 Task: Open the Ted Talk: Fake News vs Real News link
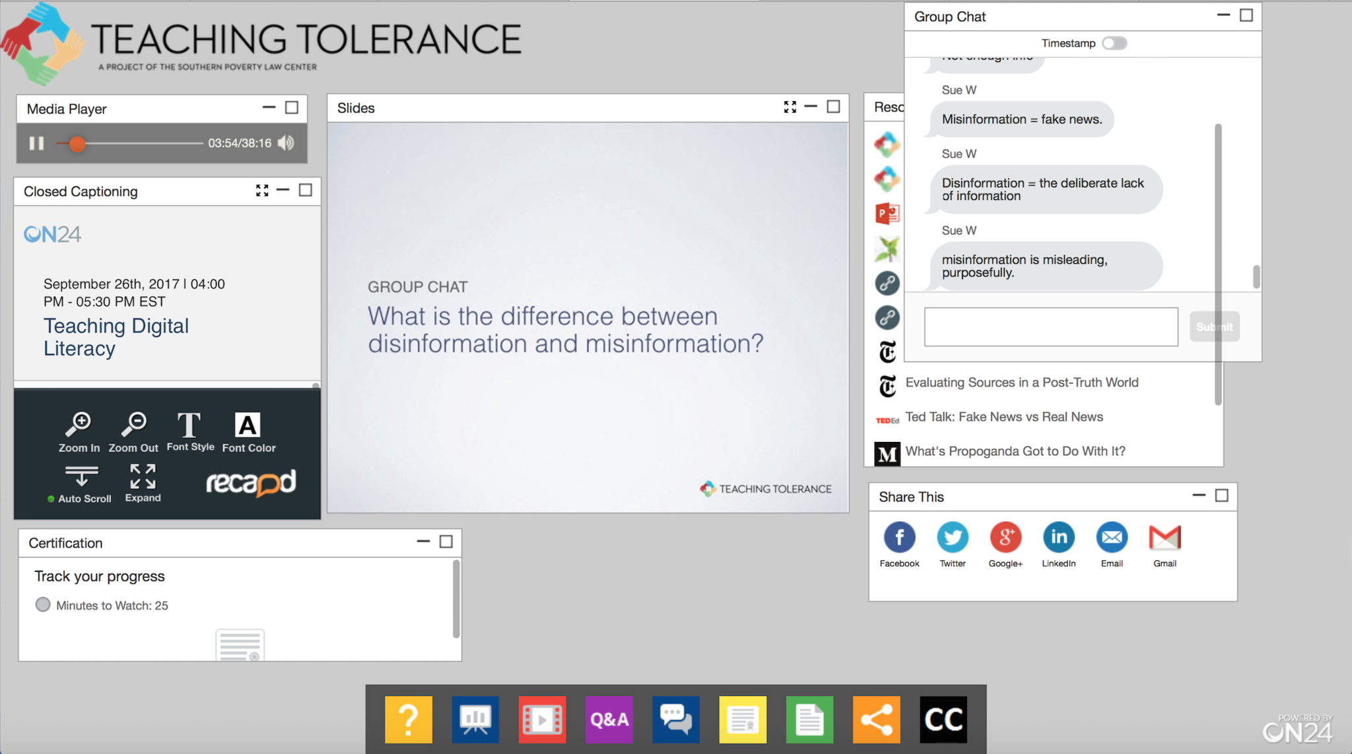coord(1003,417)
